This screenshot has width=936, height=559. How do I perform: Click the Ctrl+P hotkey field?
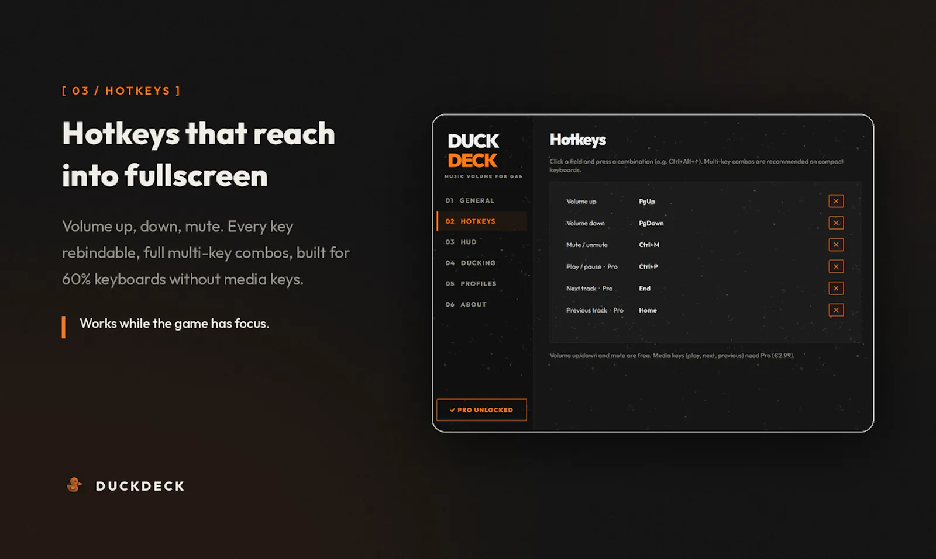[648, 266]
